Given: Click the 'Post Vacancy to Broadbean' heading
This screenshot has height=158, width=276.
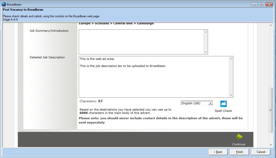Looking at the screenshot, I should [23, 10].
